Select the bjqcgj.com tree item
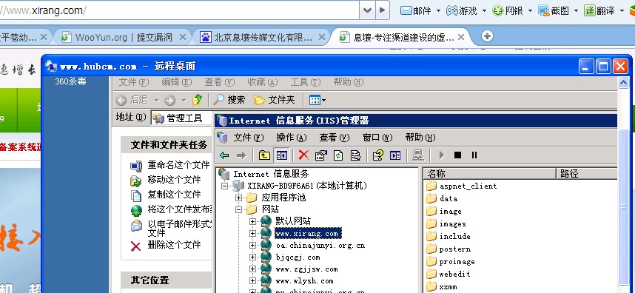This screenshot has height=293, width=635. [298, 257]
